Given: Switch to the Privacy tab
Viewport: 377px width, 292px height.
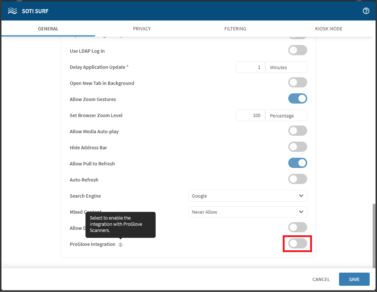Looking at the screenshot, I should pyautogui.click(x=142, y=29).
